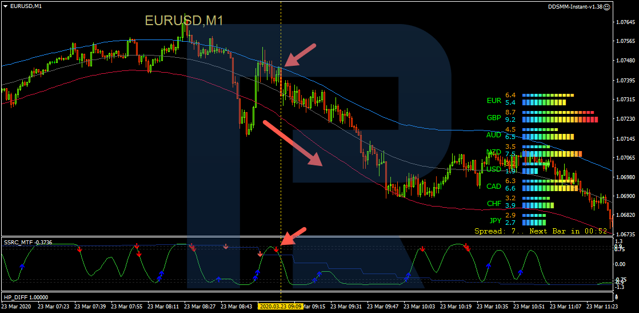Click the large EURUSD,M1 chart watermark title
639x313 pixels.
coord(183,21)
